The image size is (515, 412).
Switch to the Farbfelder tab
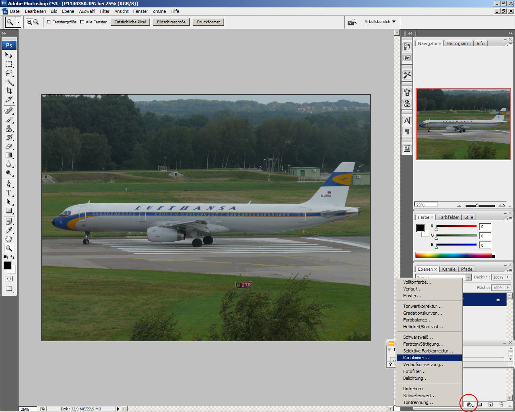[449, 217]
